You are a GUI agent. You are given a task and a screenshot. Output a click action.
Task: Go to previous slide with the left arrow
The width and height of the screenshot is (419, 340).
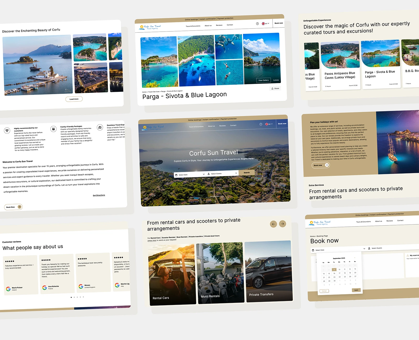(x=273, y=224)
